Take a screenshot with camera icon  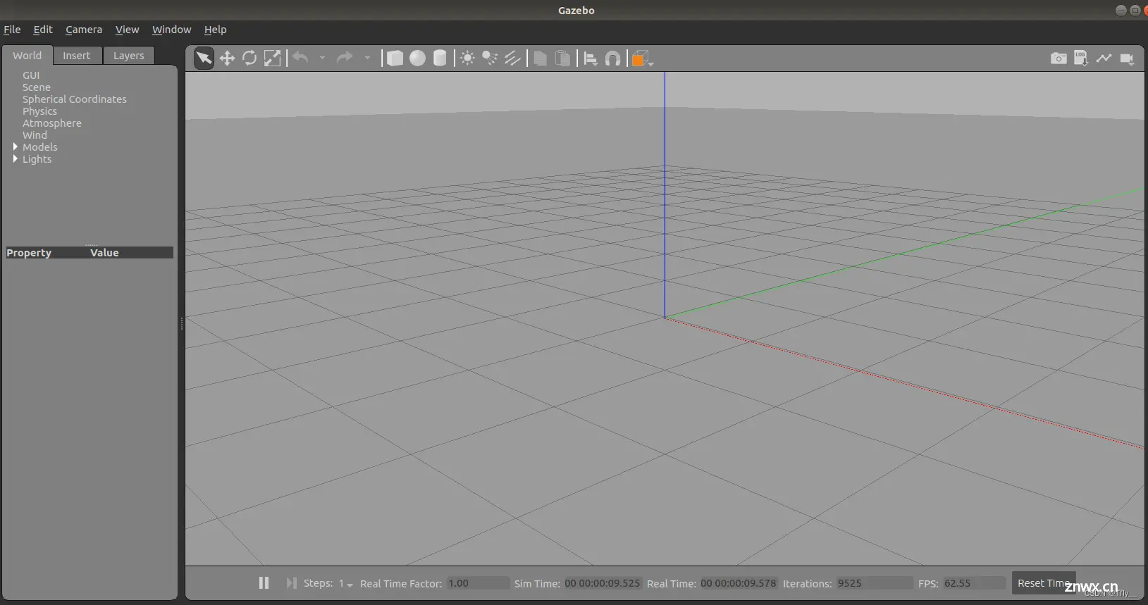[x=1058, y=58]
